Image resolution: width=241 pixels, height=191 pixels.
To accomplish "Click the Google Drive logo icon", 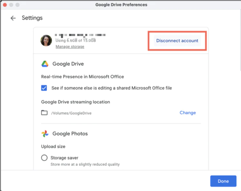I will click(45, 64).
